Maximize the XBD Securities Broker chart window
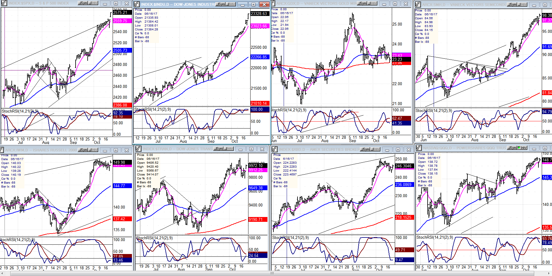 pyautogui.click(x=398, y=149)
